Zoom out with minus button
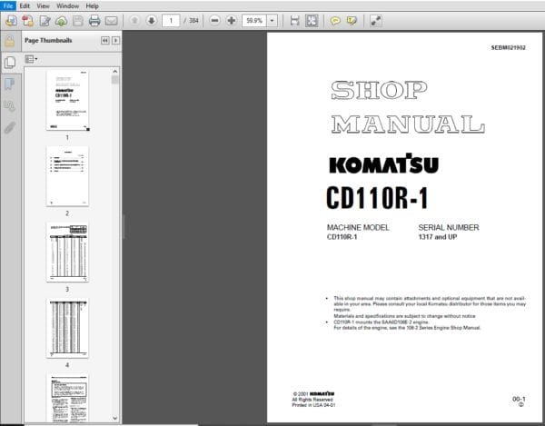The image size is (545, 426). [214, 21]
